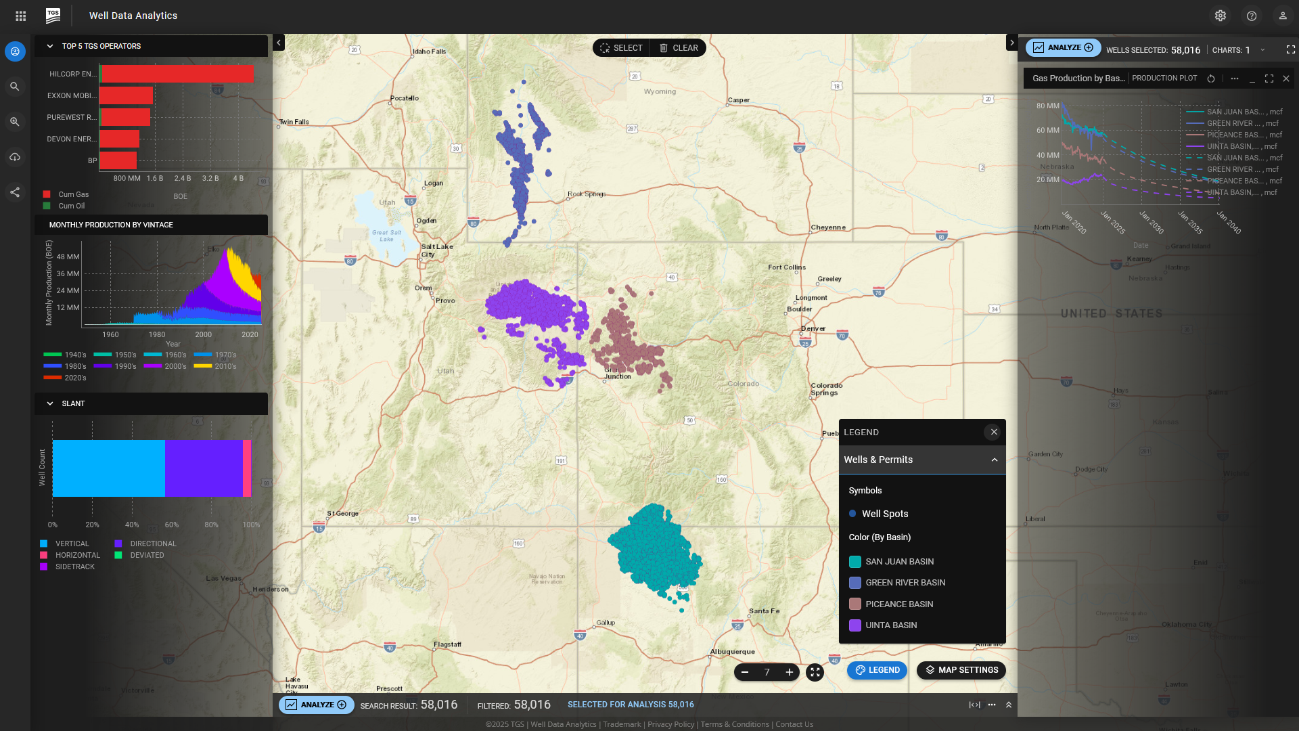Click the SELECT map tool
This screenshot has height=731, width=1299.
point(621,48)
